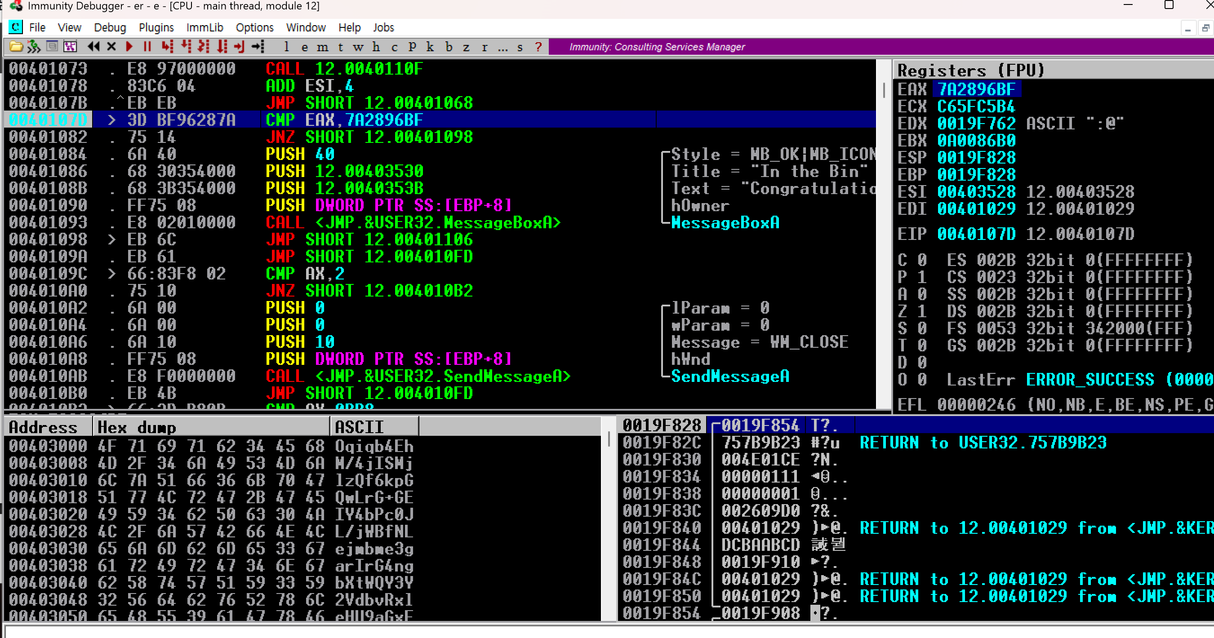Open the Plugins menu
The width and height of the screenshot is (1214, 638).
click(156, 27)
